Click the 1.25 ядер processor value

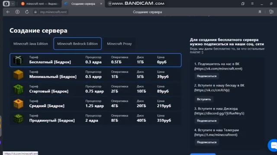(x=94, y=106)
